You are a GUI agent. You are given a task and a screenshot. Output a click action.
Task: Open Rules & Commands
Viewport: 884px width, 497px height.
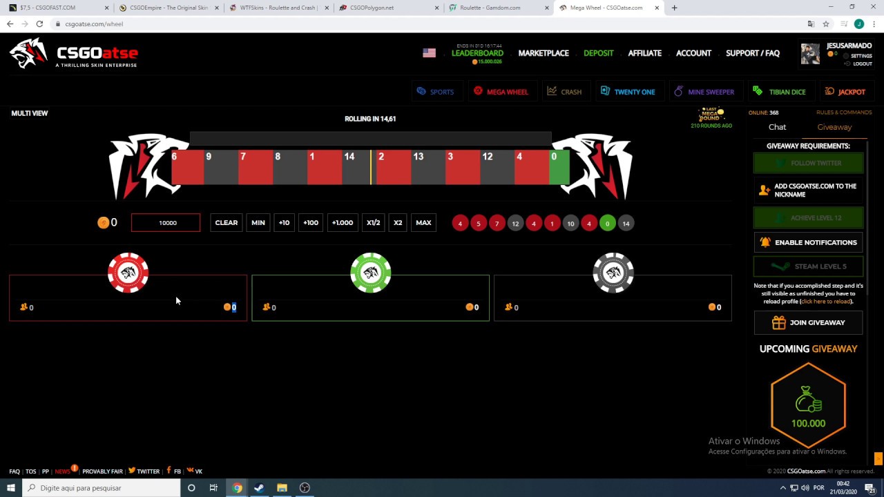tap(844, 113)
